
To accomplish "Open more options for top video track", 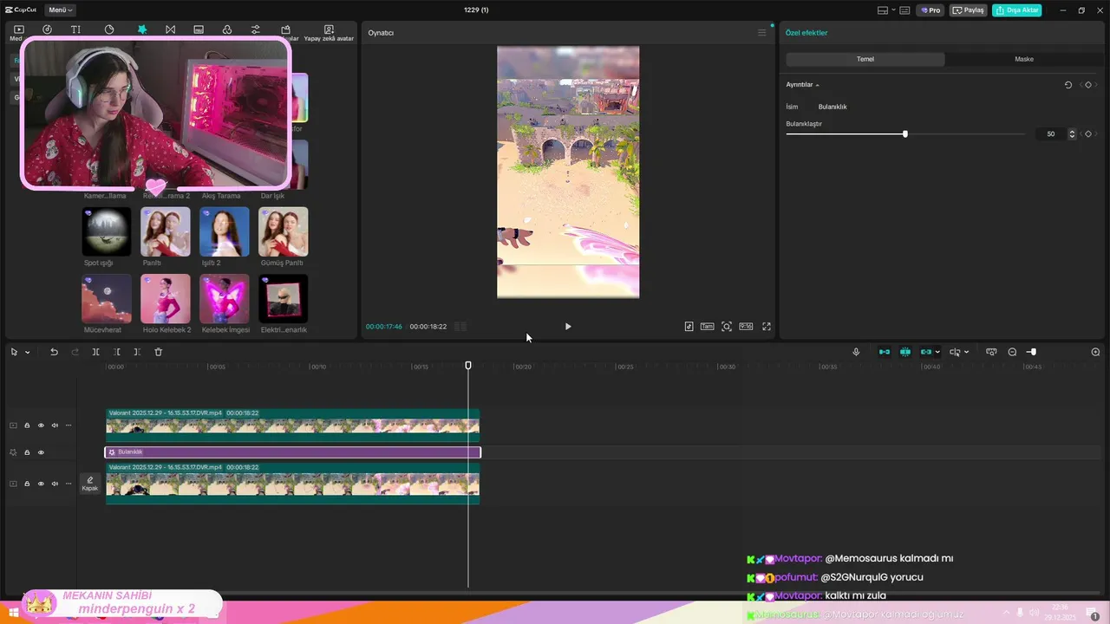I will [x=69, y=426].
